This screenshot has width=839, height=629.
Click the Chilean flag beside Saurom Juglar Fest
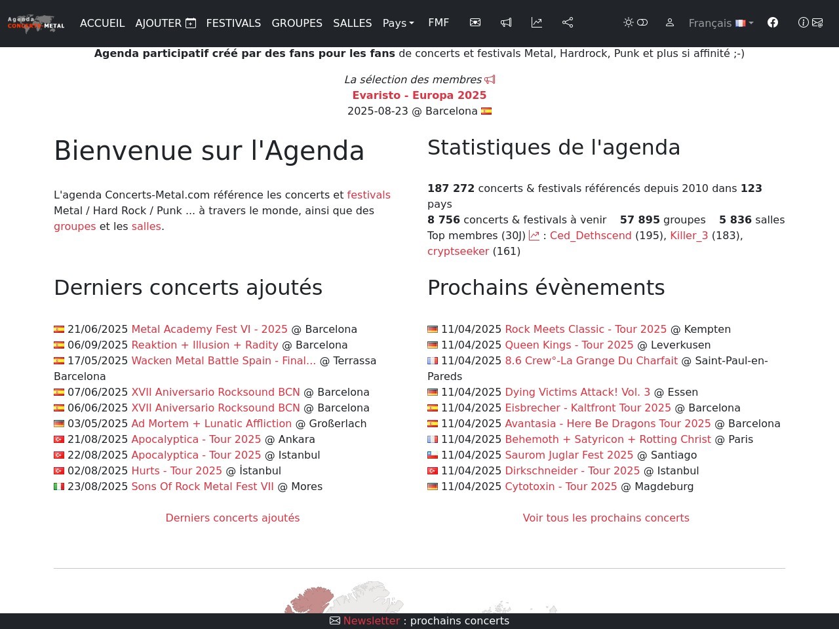[x=433, y=455]
